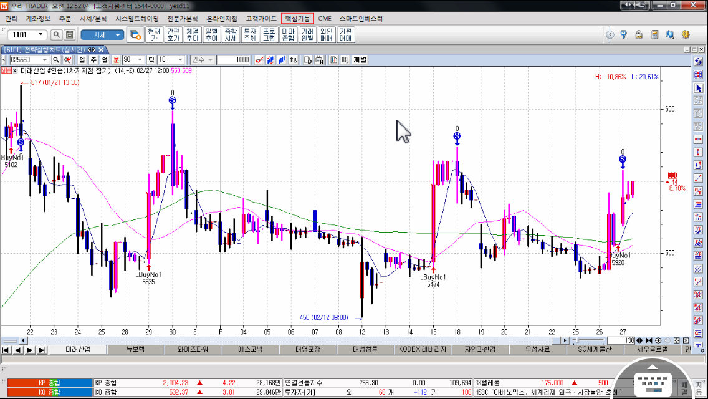Click the document D icon in chart toolbar
The height and width of the screenshot is (399, 708).
tap(308, 60)
